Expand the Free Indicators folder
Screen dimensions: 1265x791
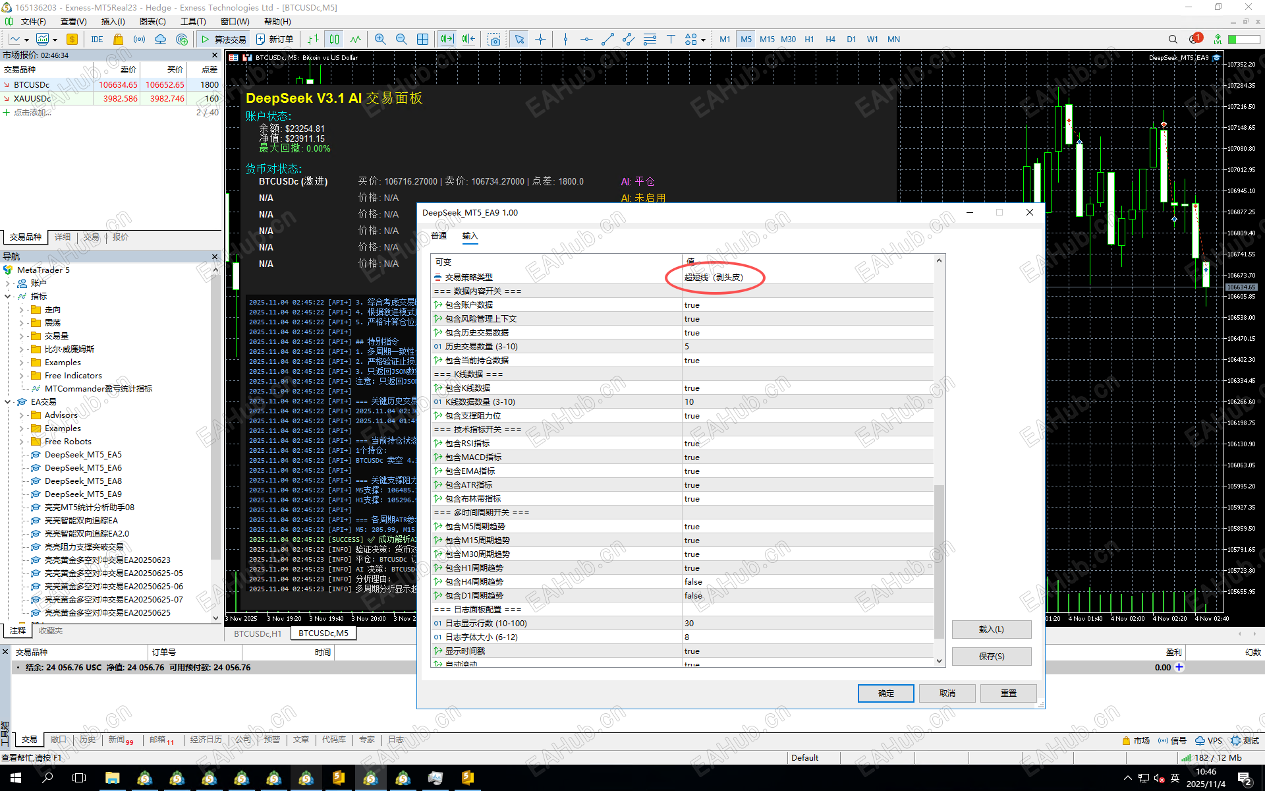coord(22,376)
